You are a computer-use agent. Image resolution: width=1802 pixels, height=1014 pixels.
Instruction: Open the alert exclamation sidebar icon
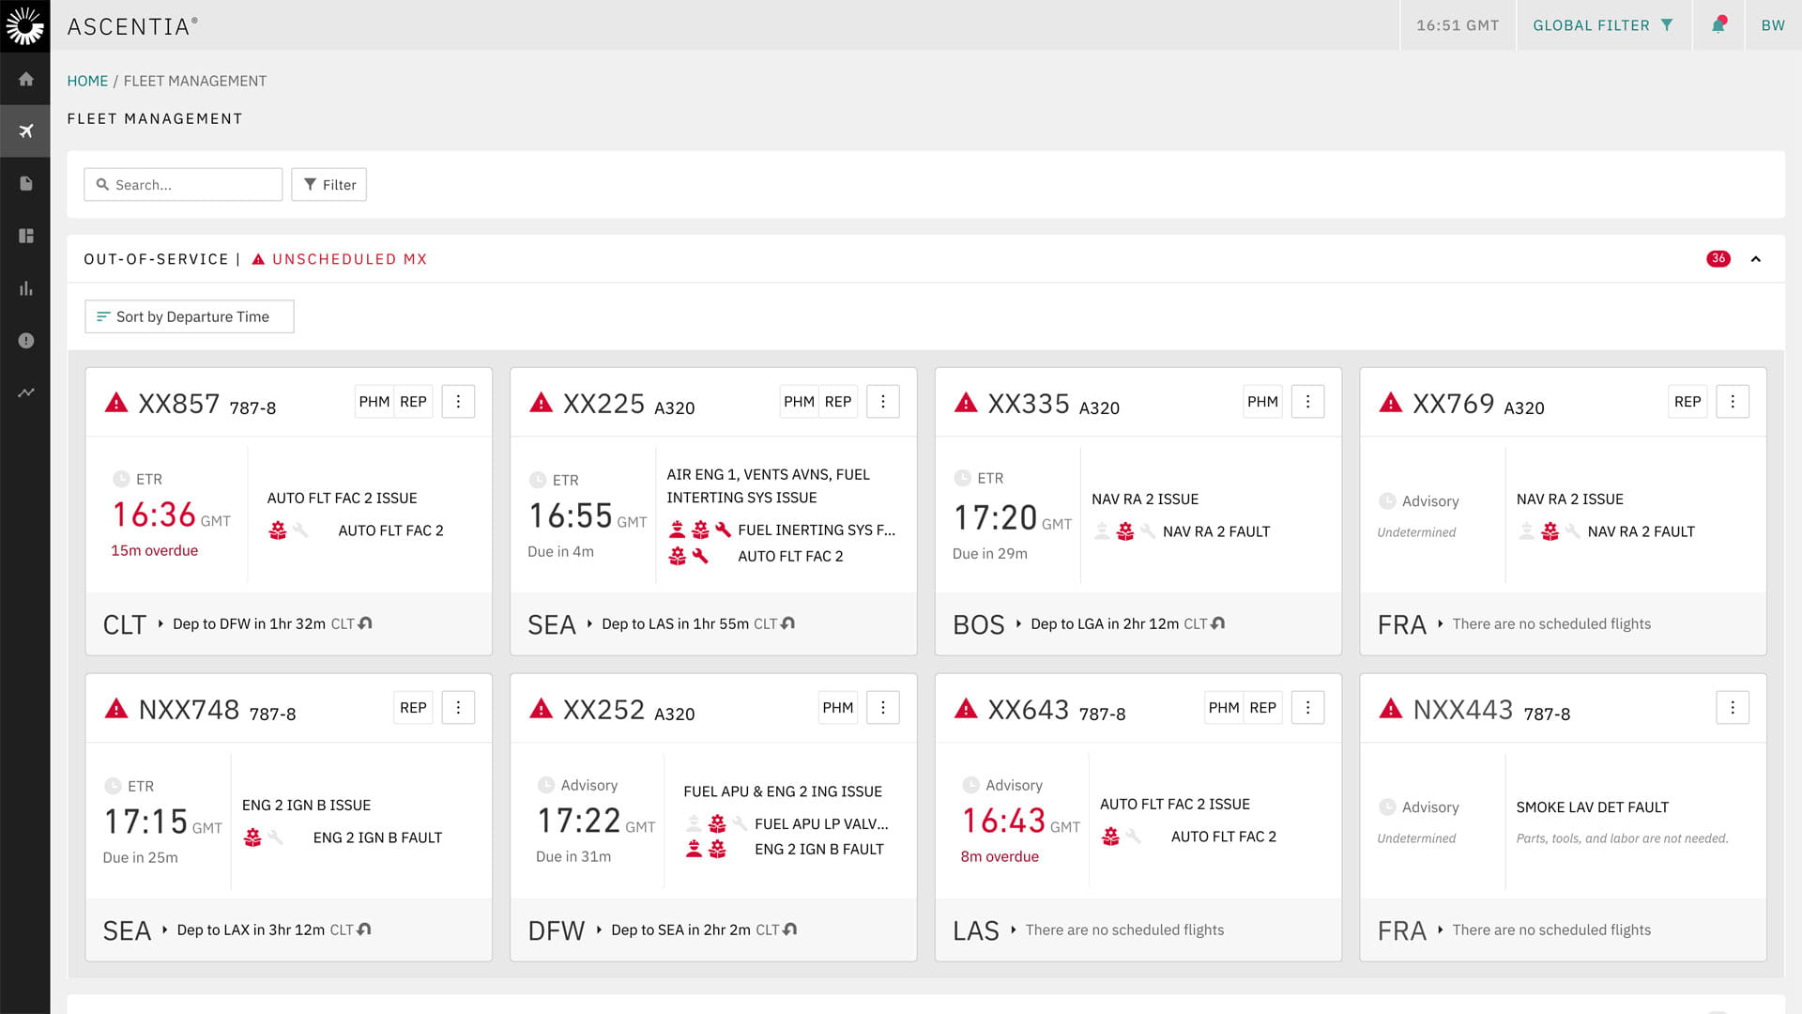pos(25,340)
